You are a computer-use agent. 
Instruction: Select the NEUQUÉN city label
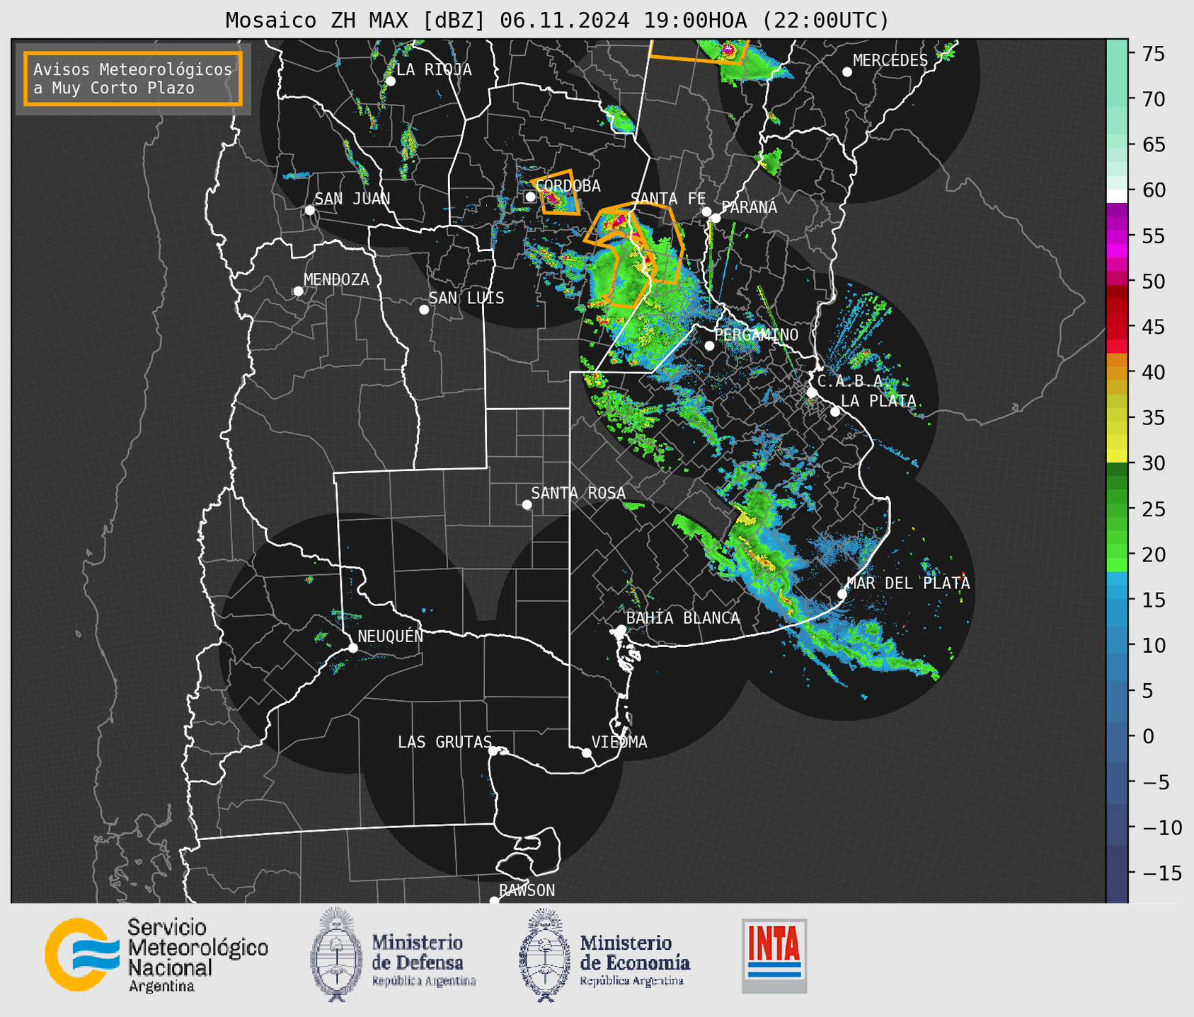click(x=390, y=636)
